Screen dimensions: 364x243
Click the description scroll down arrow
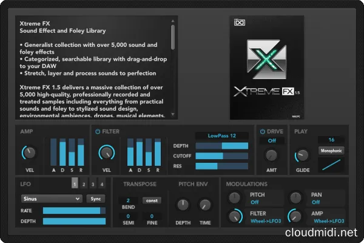click(173, 114)
